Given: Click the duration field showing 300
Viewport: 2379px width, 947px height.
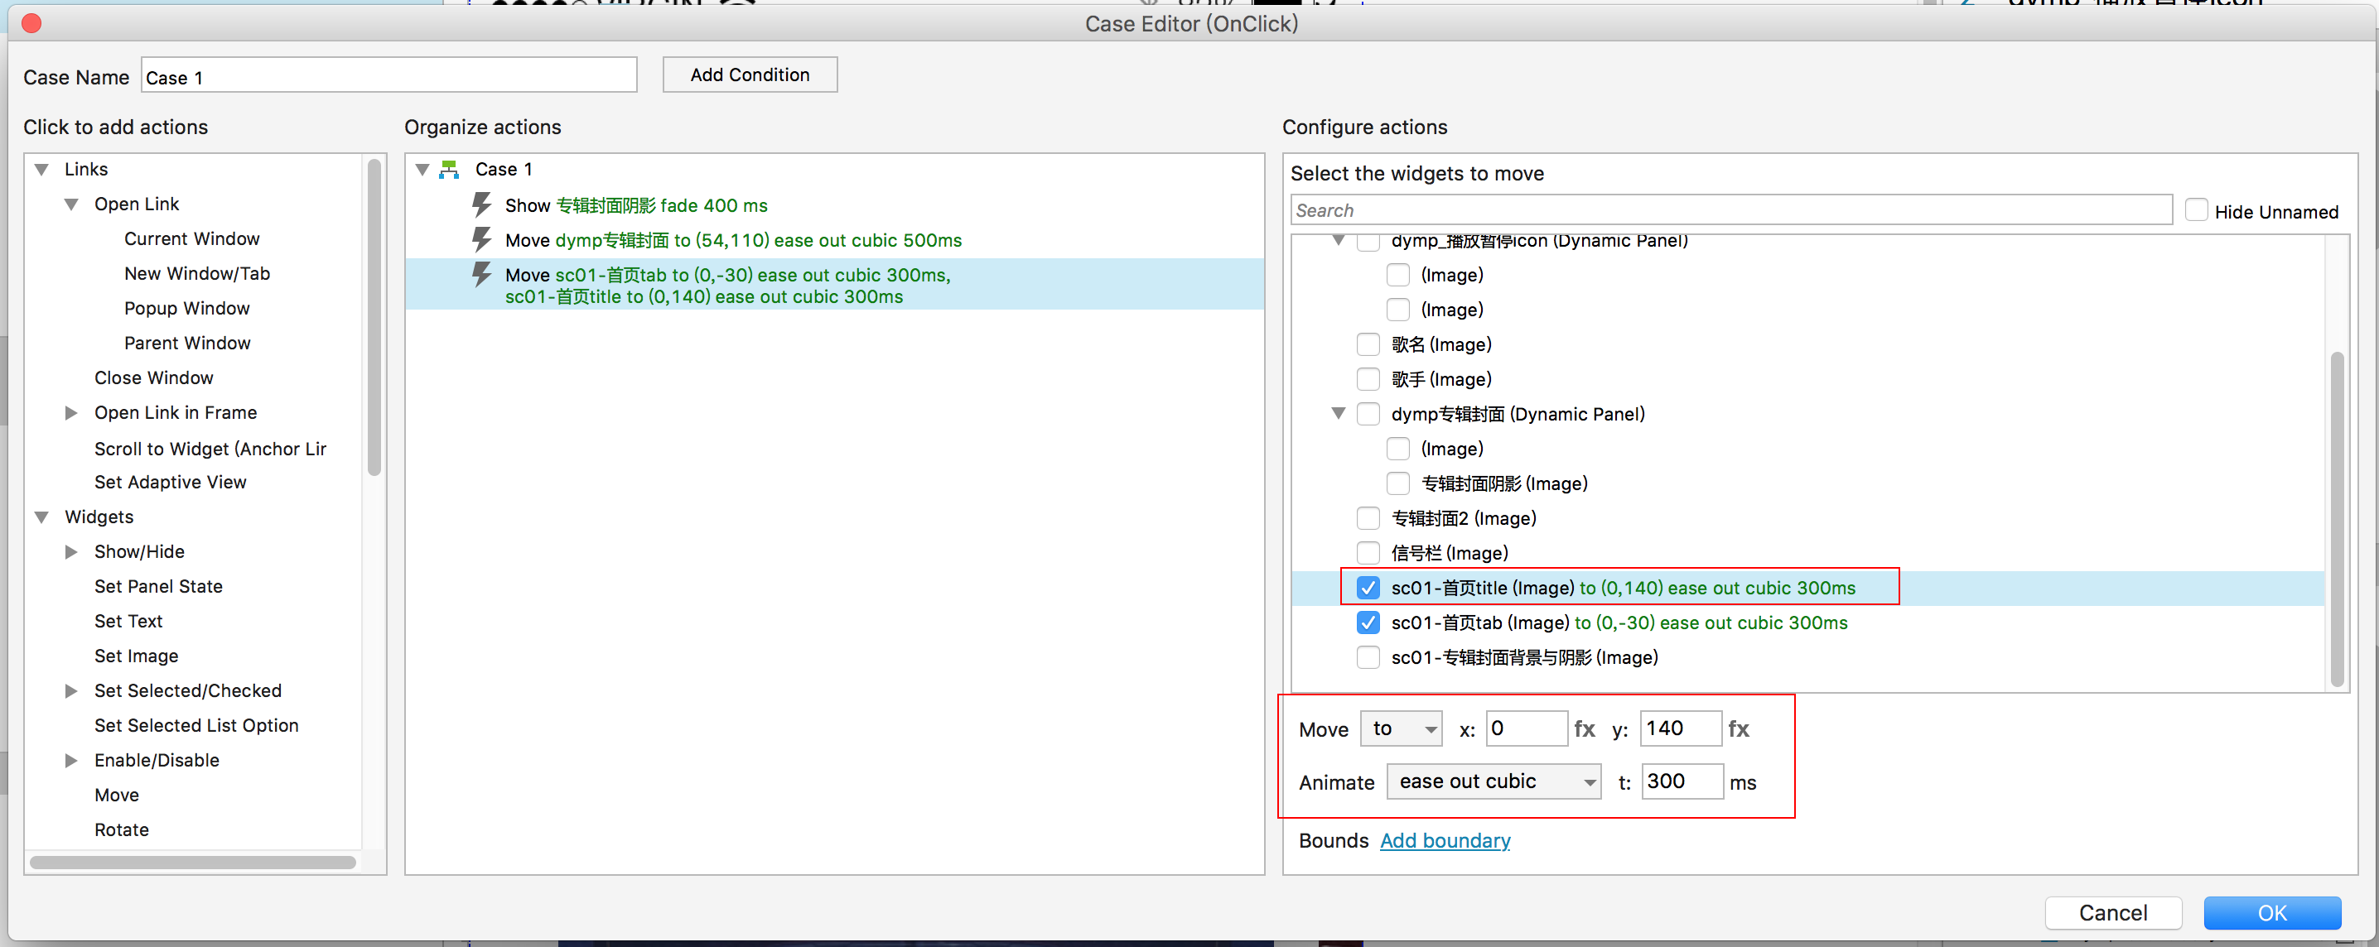Looking at the screenshot, I should tap(1682, 781).
